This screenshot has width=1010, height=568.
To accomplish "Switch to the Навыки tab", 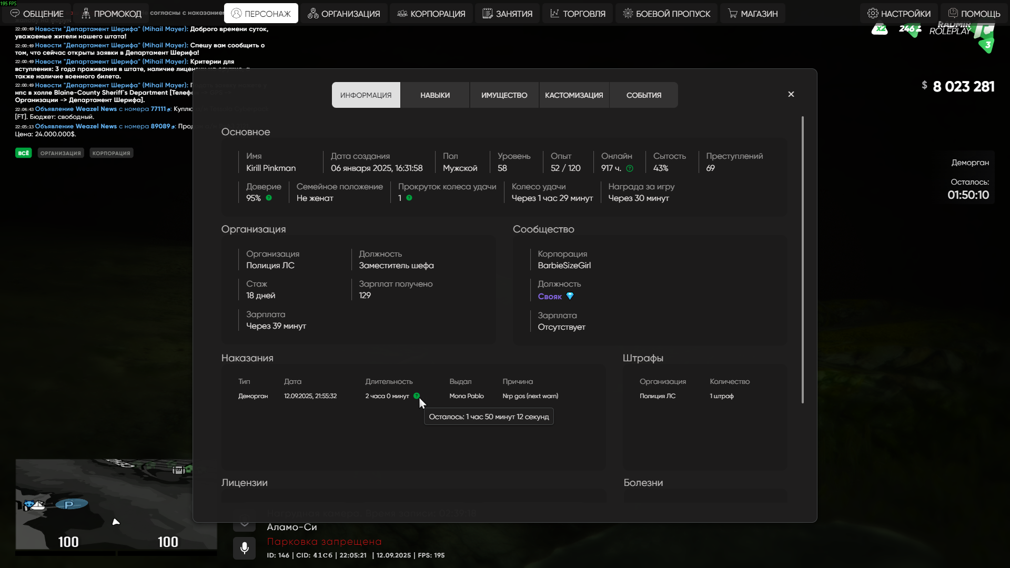I will (x=435, y=95).
